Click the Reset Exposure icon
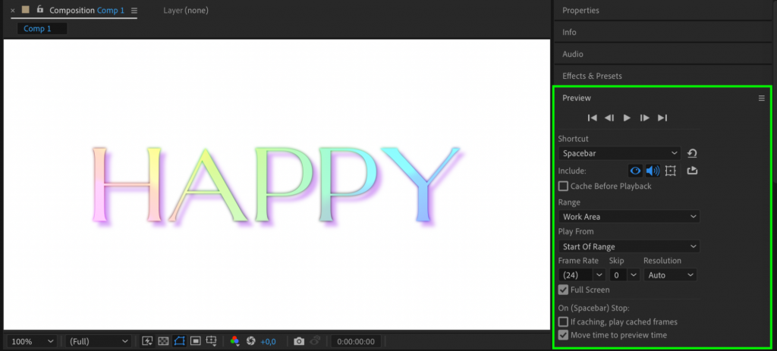Screen dimensions: 777x351 click(251, 341)
